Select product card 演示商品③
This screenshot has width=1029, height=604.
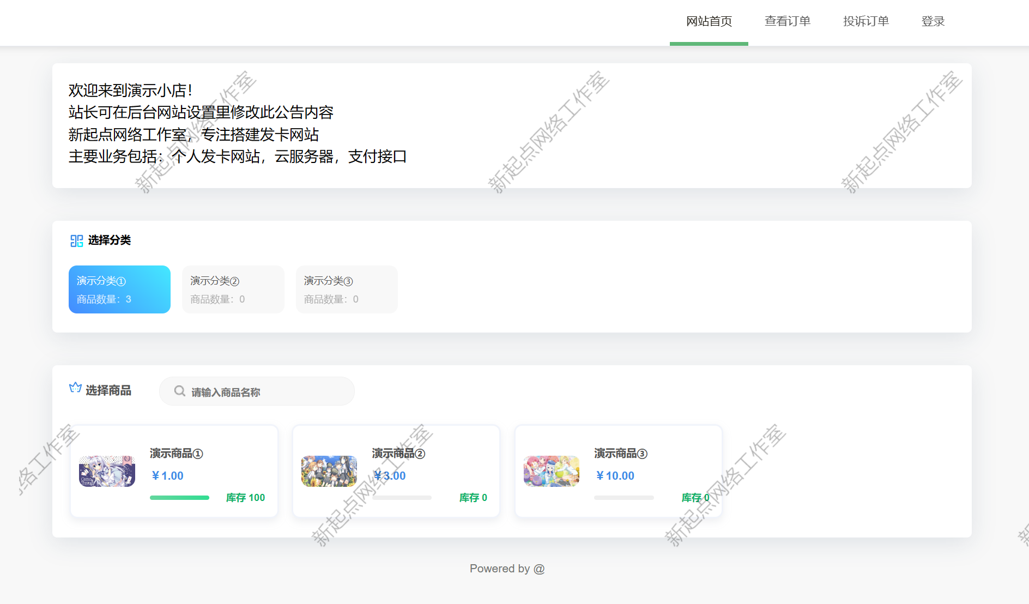[618, 471]
